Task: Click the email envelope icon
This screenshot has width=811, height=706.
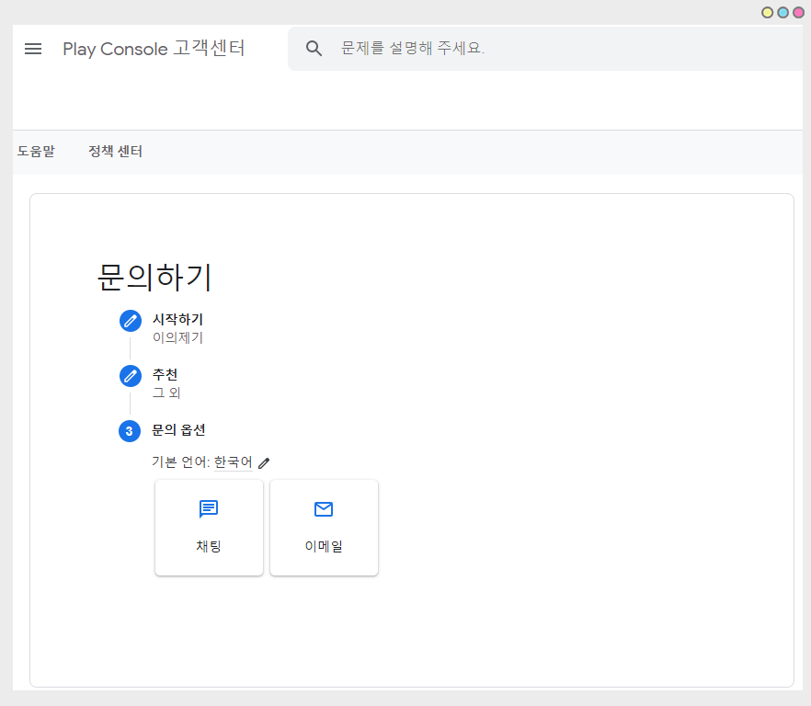Action: (x=324, y=509)
